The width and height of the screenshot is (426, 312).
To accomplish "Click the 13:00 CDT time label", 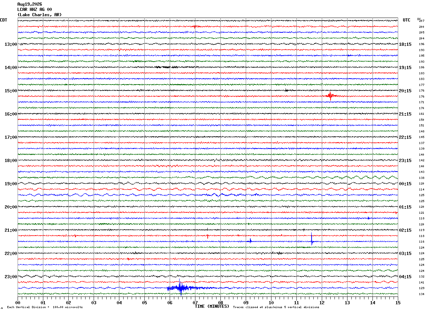I will (x=11, y=44).
